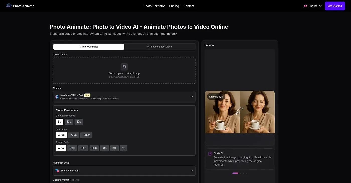Switch to the Photo Animate tab
Viewport: 351px width, 183px height.
pyautogui.click(x=89, y=47)
